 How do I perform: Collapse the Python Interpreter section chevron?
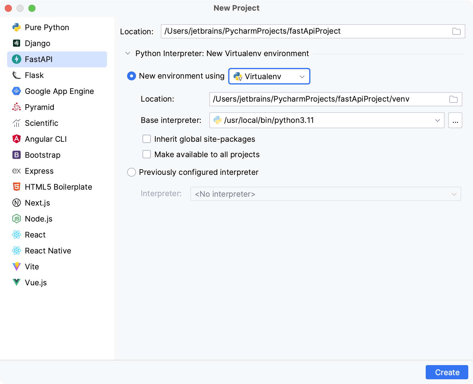[128, 53]
